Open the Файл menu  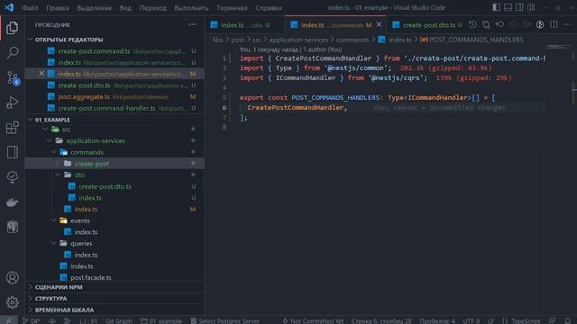(x=30, y=8)
